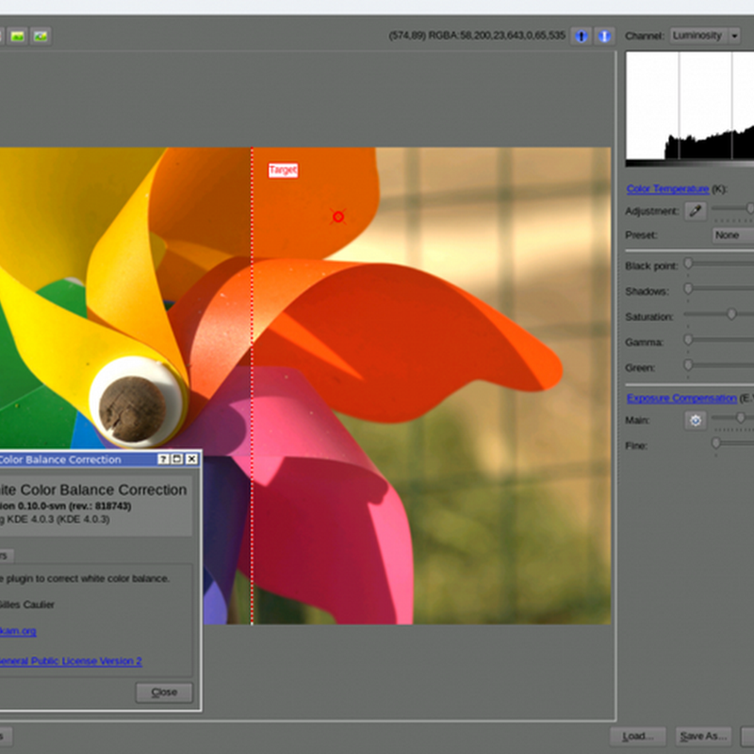Open the Exposure Compensation link

click(x=681, y=398)
